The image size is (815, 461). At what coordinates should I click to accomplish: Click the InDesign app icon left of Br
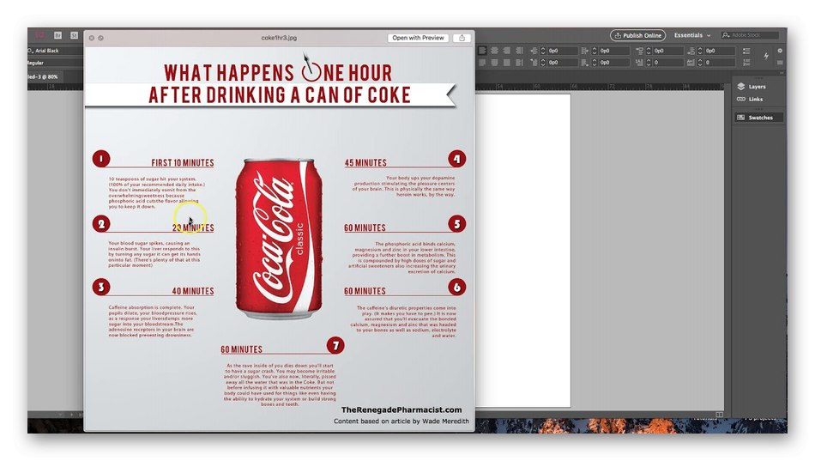(40, 35)
